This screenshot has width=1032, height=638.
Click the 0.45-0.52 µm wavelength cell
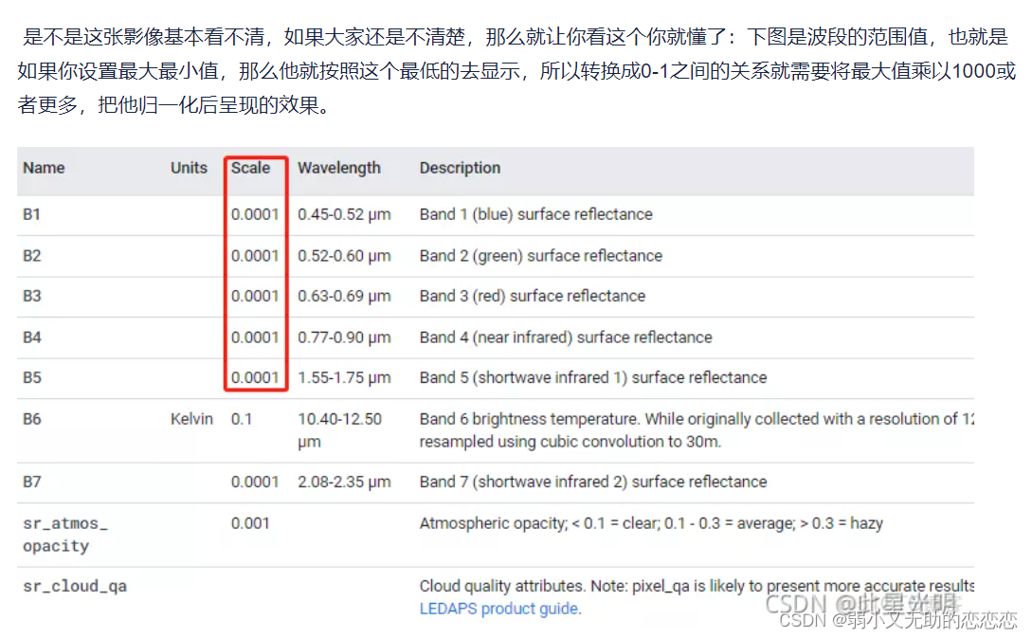click(339, 214)
